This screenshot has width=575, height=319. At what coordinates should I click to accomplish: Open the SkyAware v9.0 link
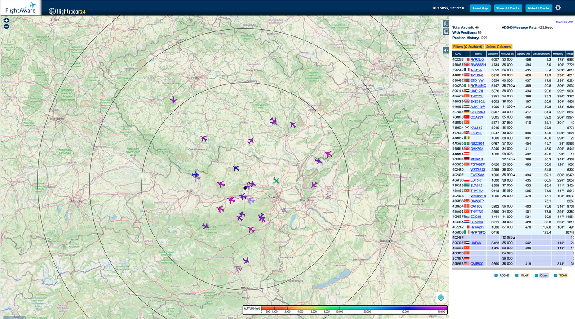[564, 22]
